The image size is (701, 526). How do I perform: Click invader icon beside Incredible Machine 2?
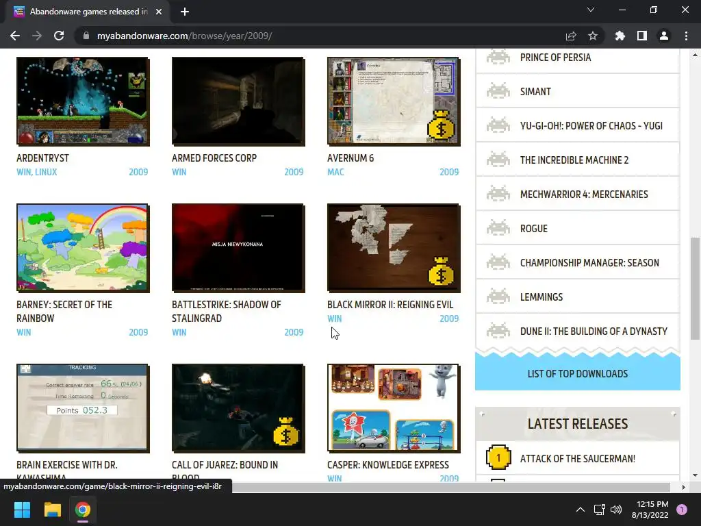click(498, 160)
